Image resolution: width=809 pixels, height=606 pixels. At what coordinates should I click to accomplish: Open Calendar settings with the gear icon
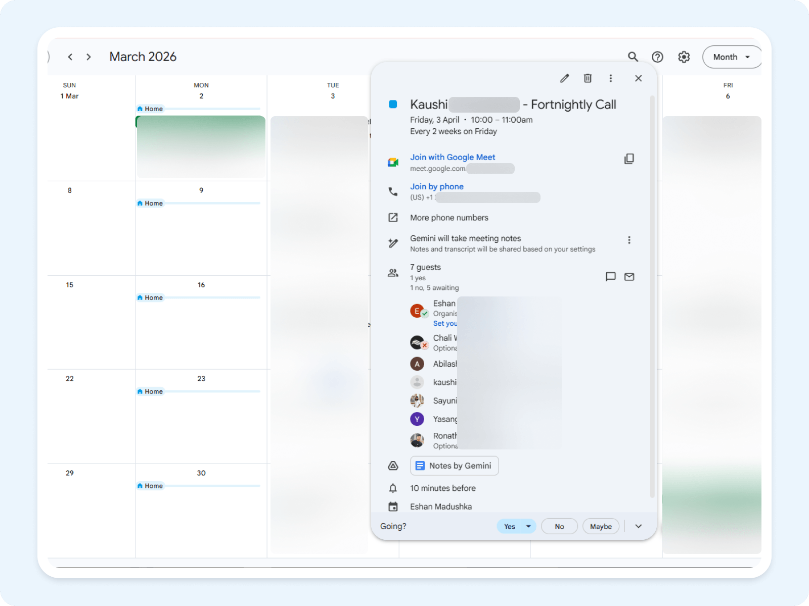coord(684,57)
